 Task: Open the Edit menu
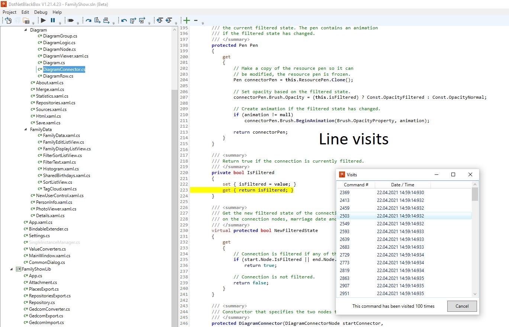click(x=25, y=12)
